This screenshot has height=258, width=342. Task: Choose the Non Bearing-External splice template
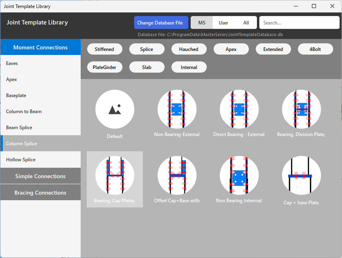(177, 109)
